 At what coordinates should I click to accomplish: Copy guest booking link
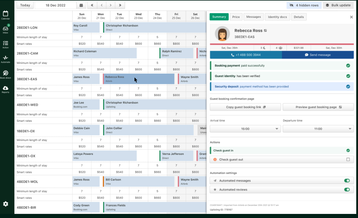pyautogui.click(x=245, y=107)
